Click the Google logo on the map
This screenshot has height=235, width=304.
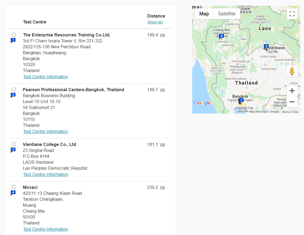(202, 103)
